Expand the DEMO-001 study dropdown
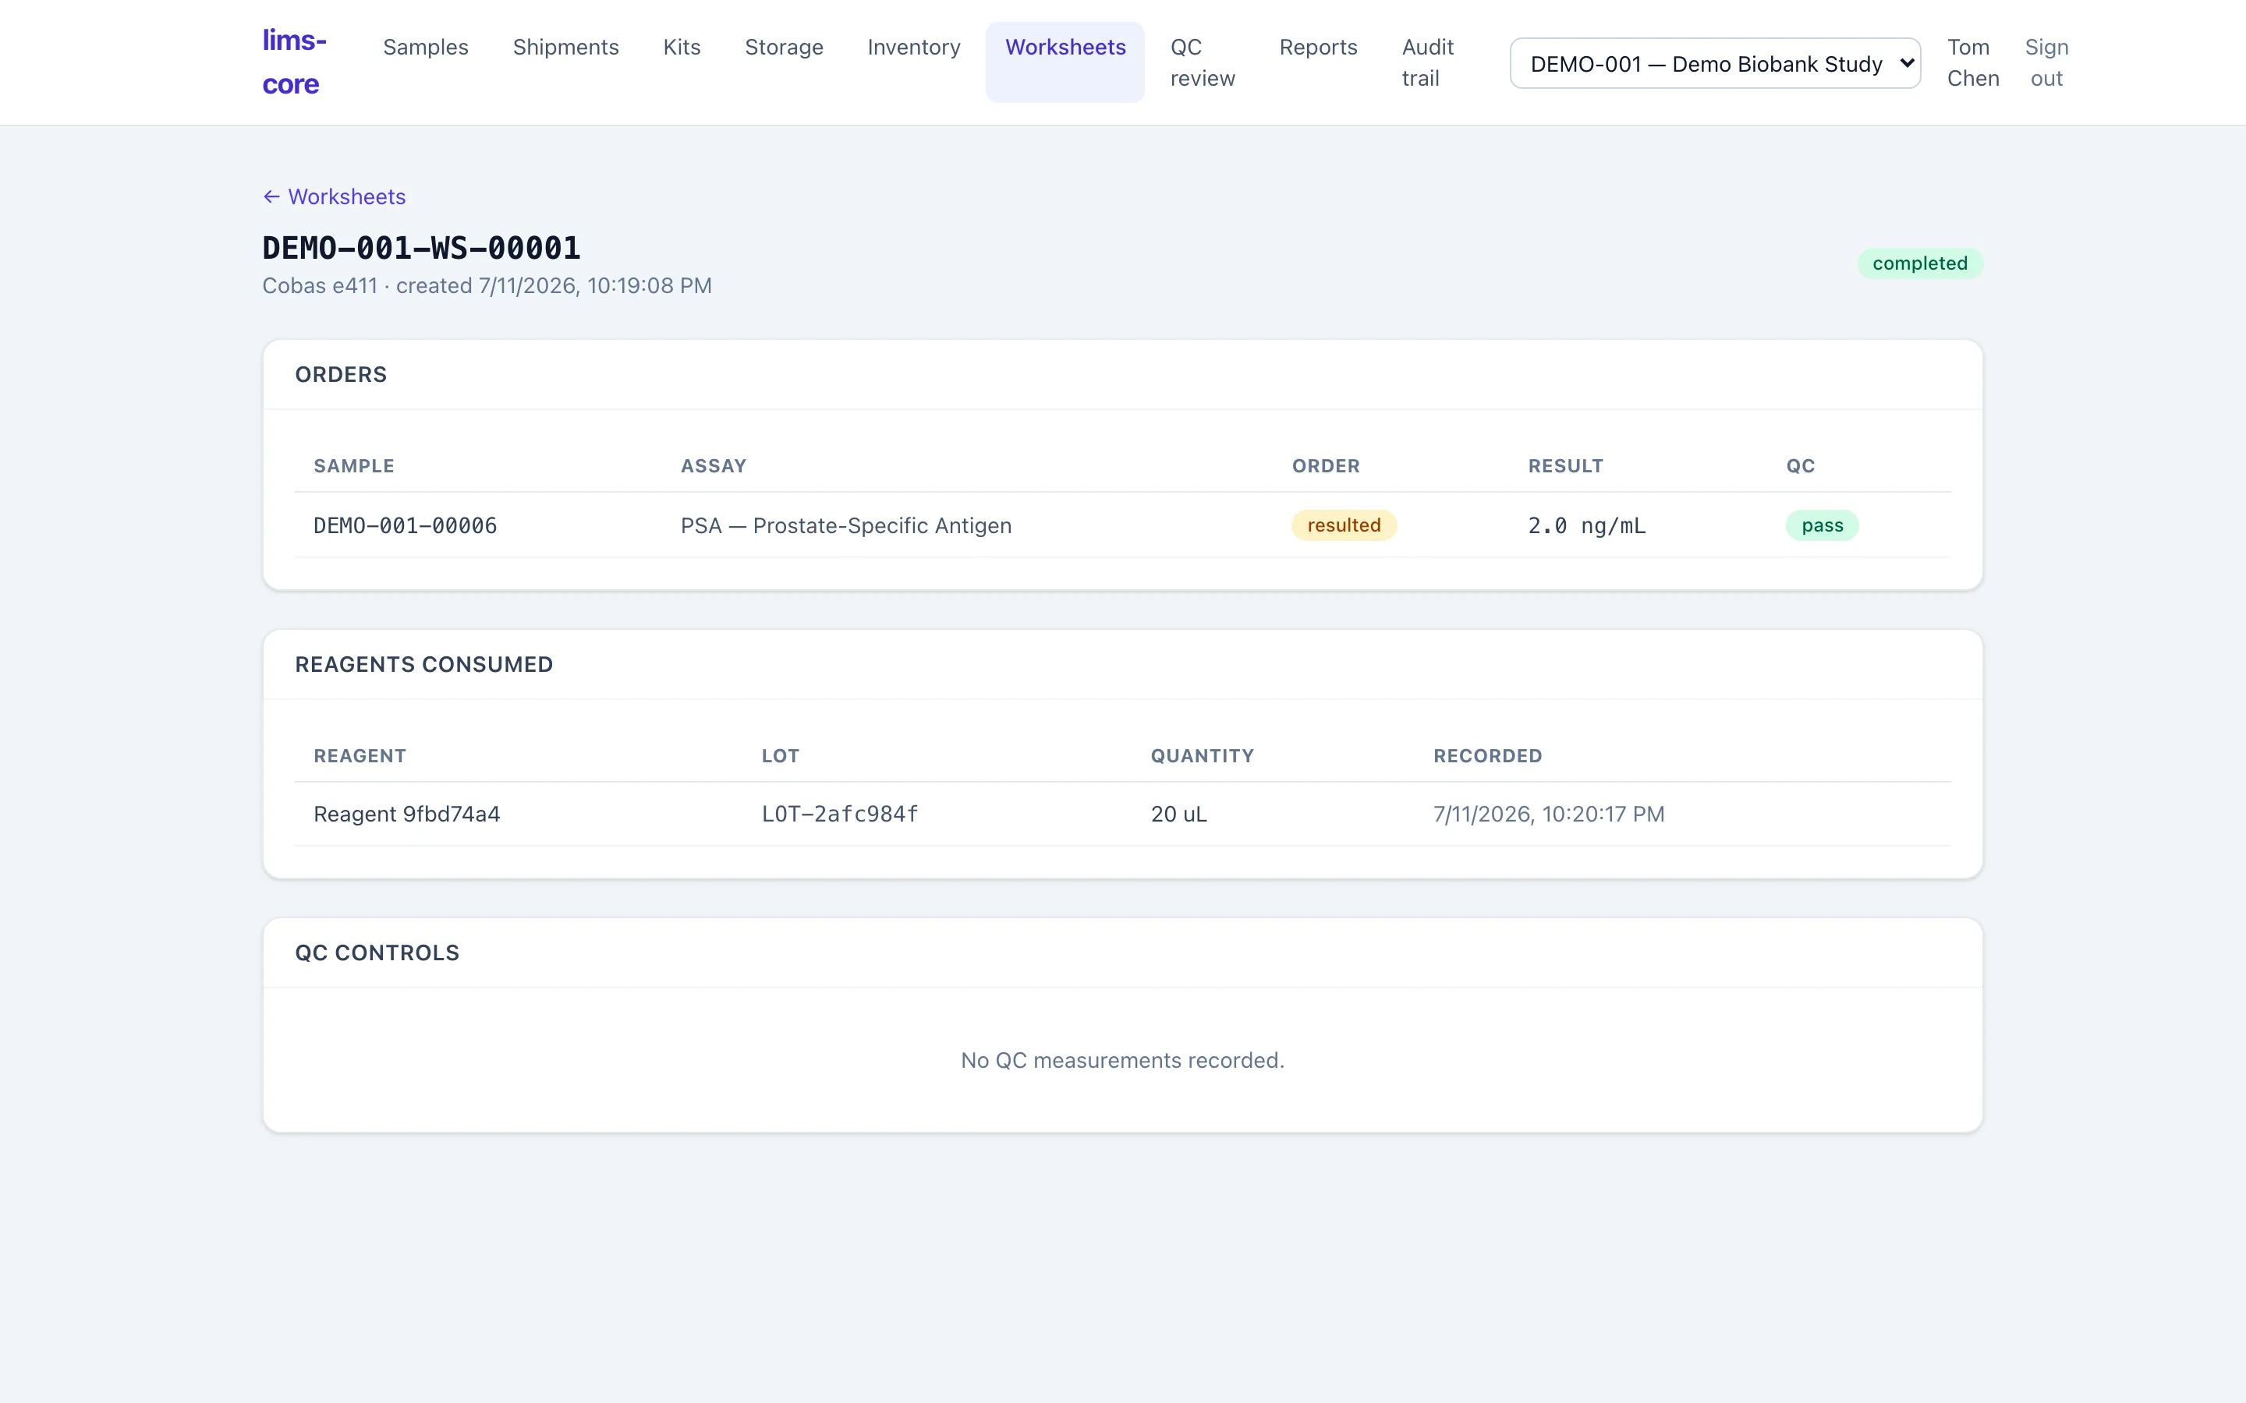The height and width of the screenshot is (1403, 2246). coord(1714,63)
